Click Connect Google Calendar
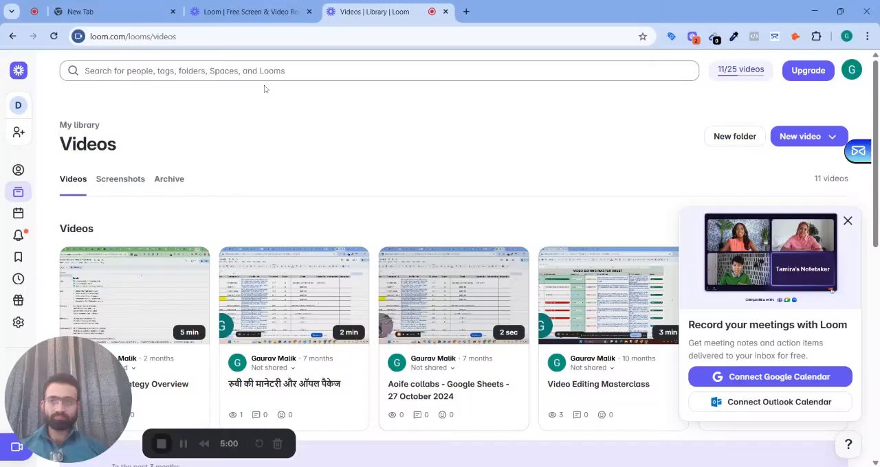880x467 pixels. tap(770, 377)
